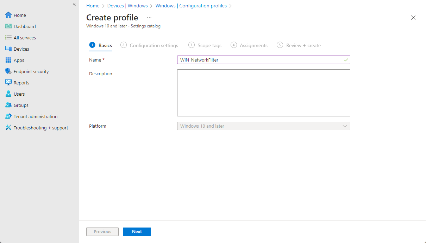This screenshot has width=426, height=243.
Task: Click the Groups icon in sidebar
Action: [8, 105]
